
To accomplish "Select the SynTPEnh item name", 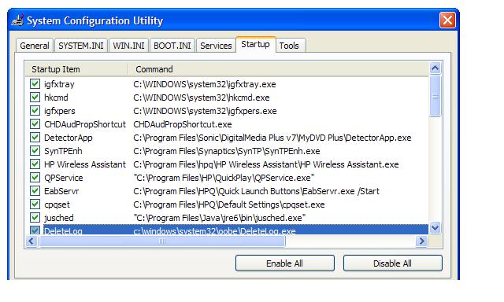I will click(x=63, y=151).
